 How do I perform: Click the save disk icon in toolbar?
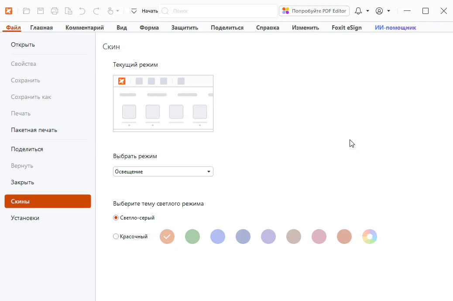(41, 11)
